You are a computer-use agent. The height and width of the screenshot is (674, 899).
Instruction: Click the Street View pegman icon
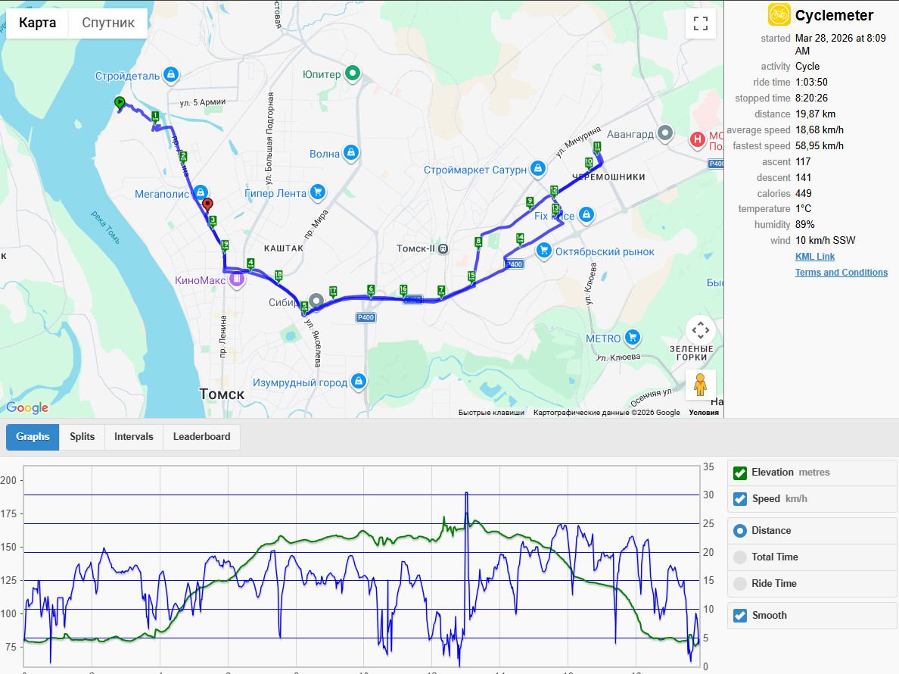tap(700, 384)
